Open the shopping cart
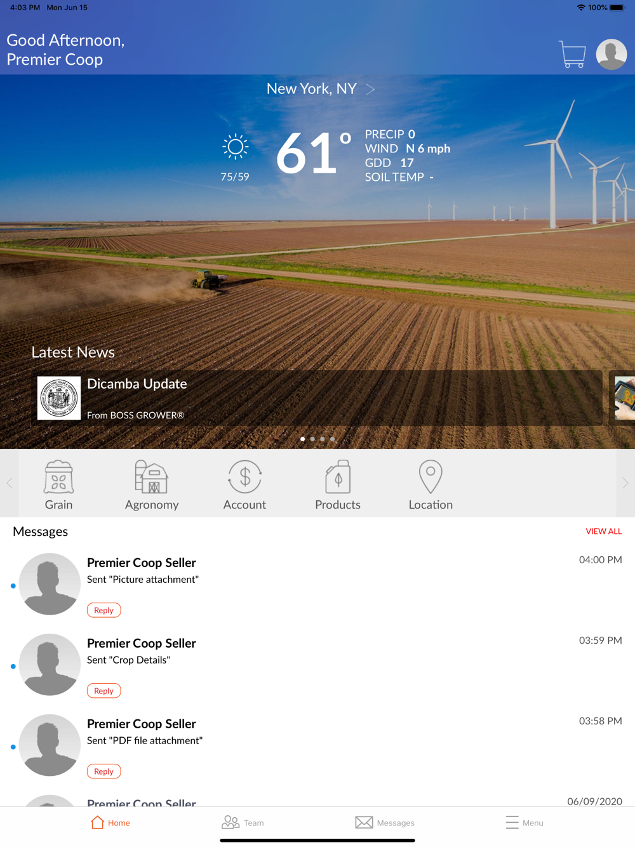Screen dimensions: 635x847 (x=572, y=54)
